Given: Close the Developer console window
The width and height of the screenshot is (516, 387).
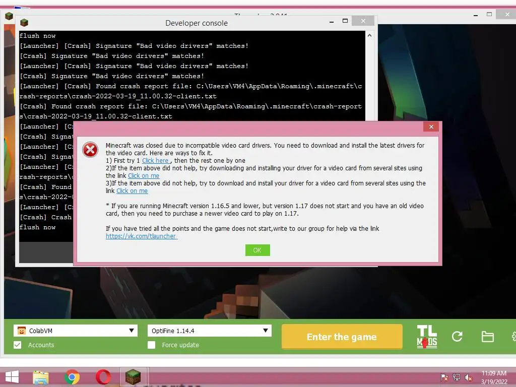Looking at the screenshot, I should click(x=363, y=21).
